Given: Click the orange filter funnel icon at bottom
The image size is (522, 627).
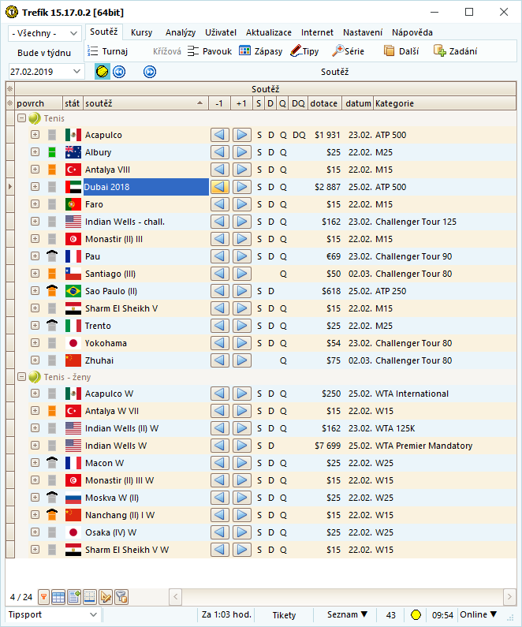Looking at the screenshot, I should click(44, 596).
